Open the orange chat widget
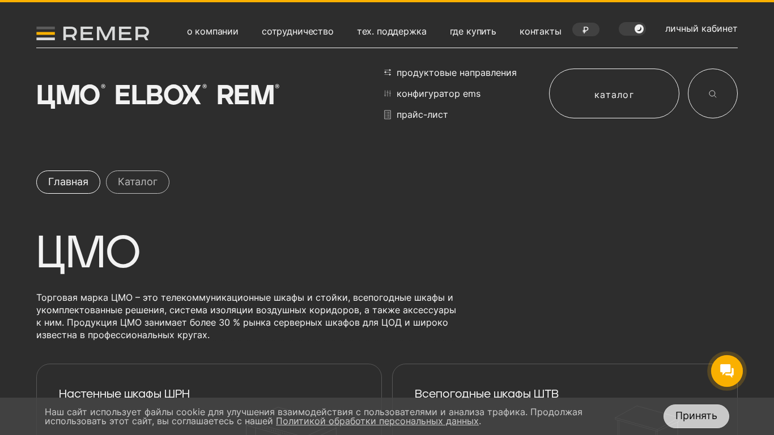 tap(727, 371)
